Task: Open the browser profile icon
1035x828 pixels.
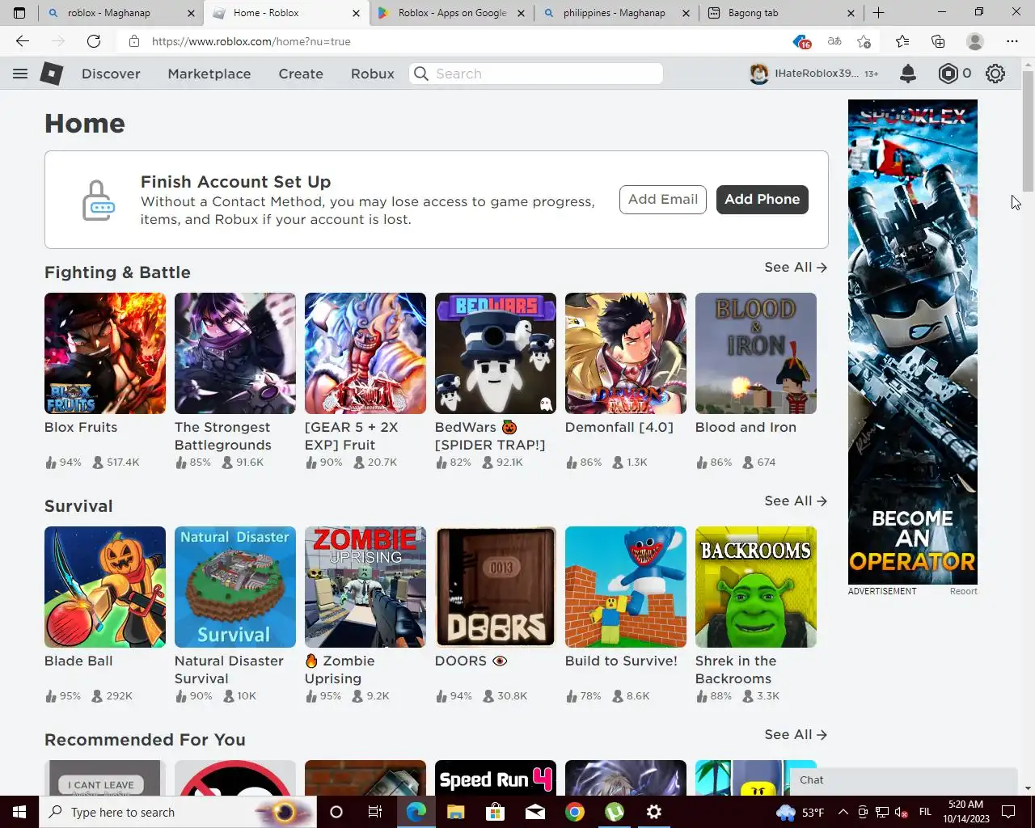Action: [x=975, y=41]
